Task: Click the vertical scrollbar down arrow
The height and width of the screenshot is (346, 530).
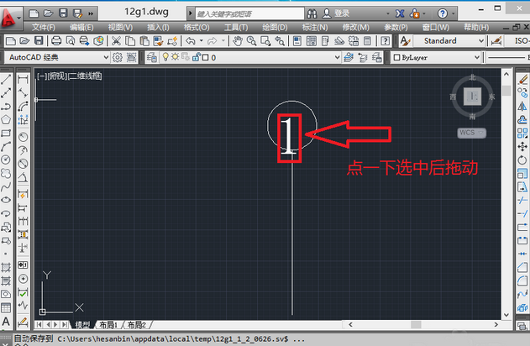Action: [506, 315]
